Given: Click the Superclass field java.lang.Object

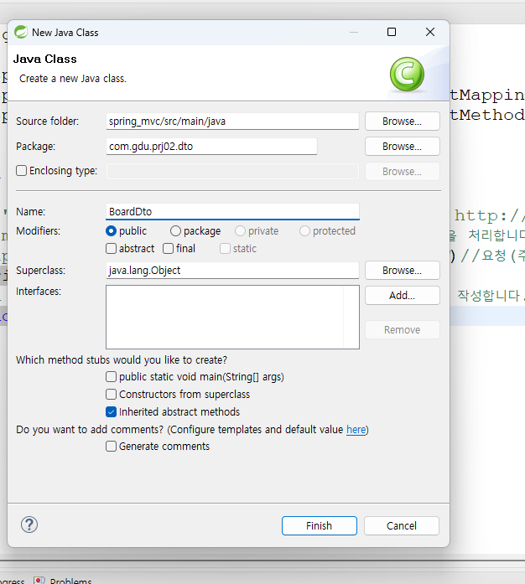Looking at the screenshot, I should click(x=232, y=271).
